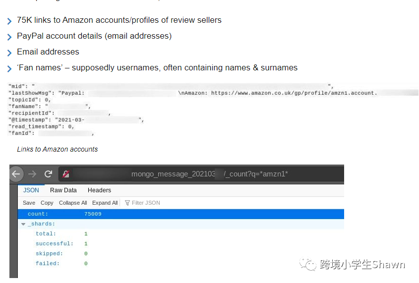Reload the page with the refresh icon
419x283 pixels.
pos(48,174)
